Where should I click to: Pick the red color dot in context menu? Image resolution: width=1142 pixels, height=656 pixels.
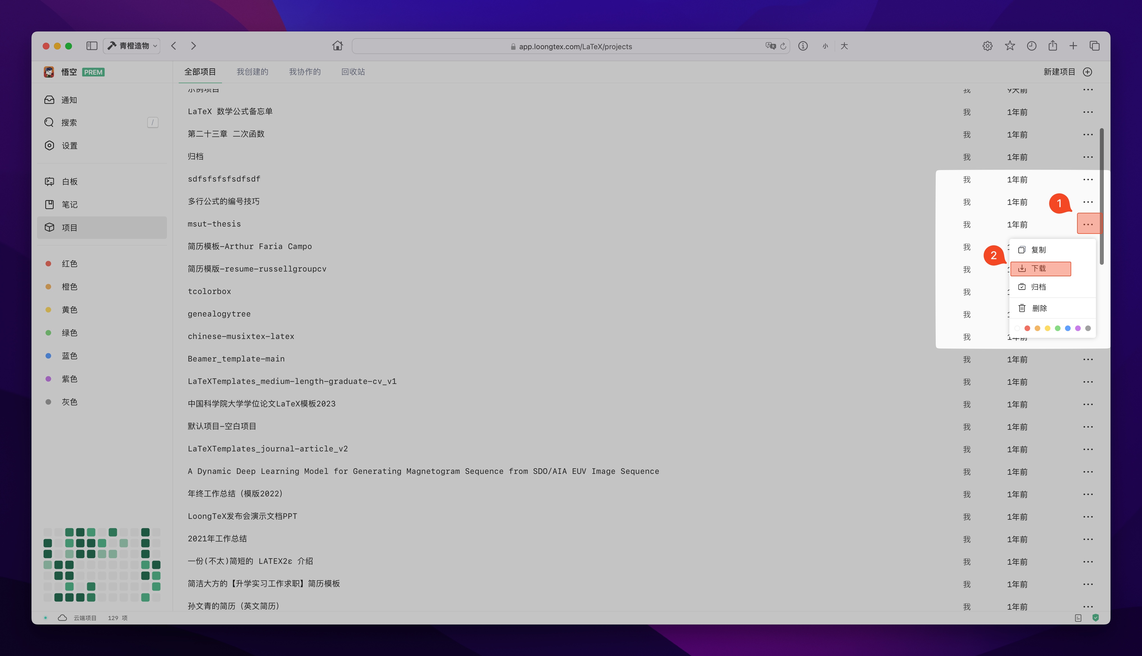coord(1027,329)
